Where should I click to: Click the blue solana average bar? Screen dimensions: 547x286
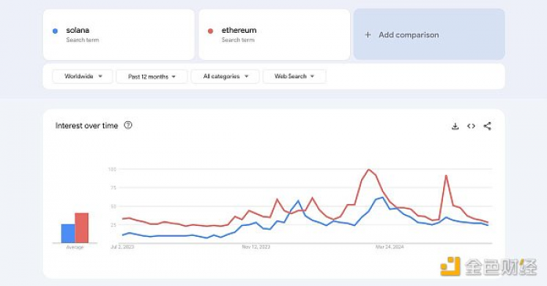(x=68, y=234)
